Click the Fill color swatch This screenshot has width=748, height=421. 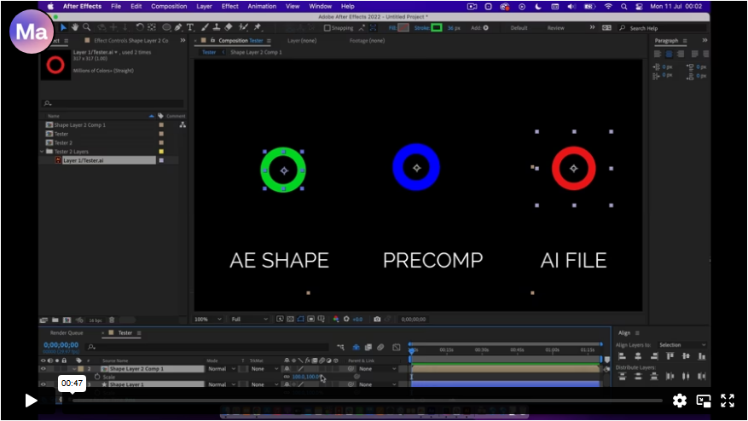pos(403,27)
